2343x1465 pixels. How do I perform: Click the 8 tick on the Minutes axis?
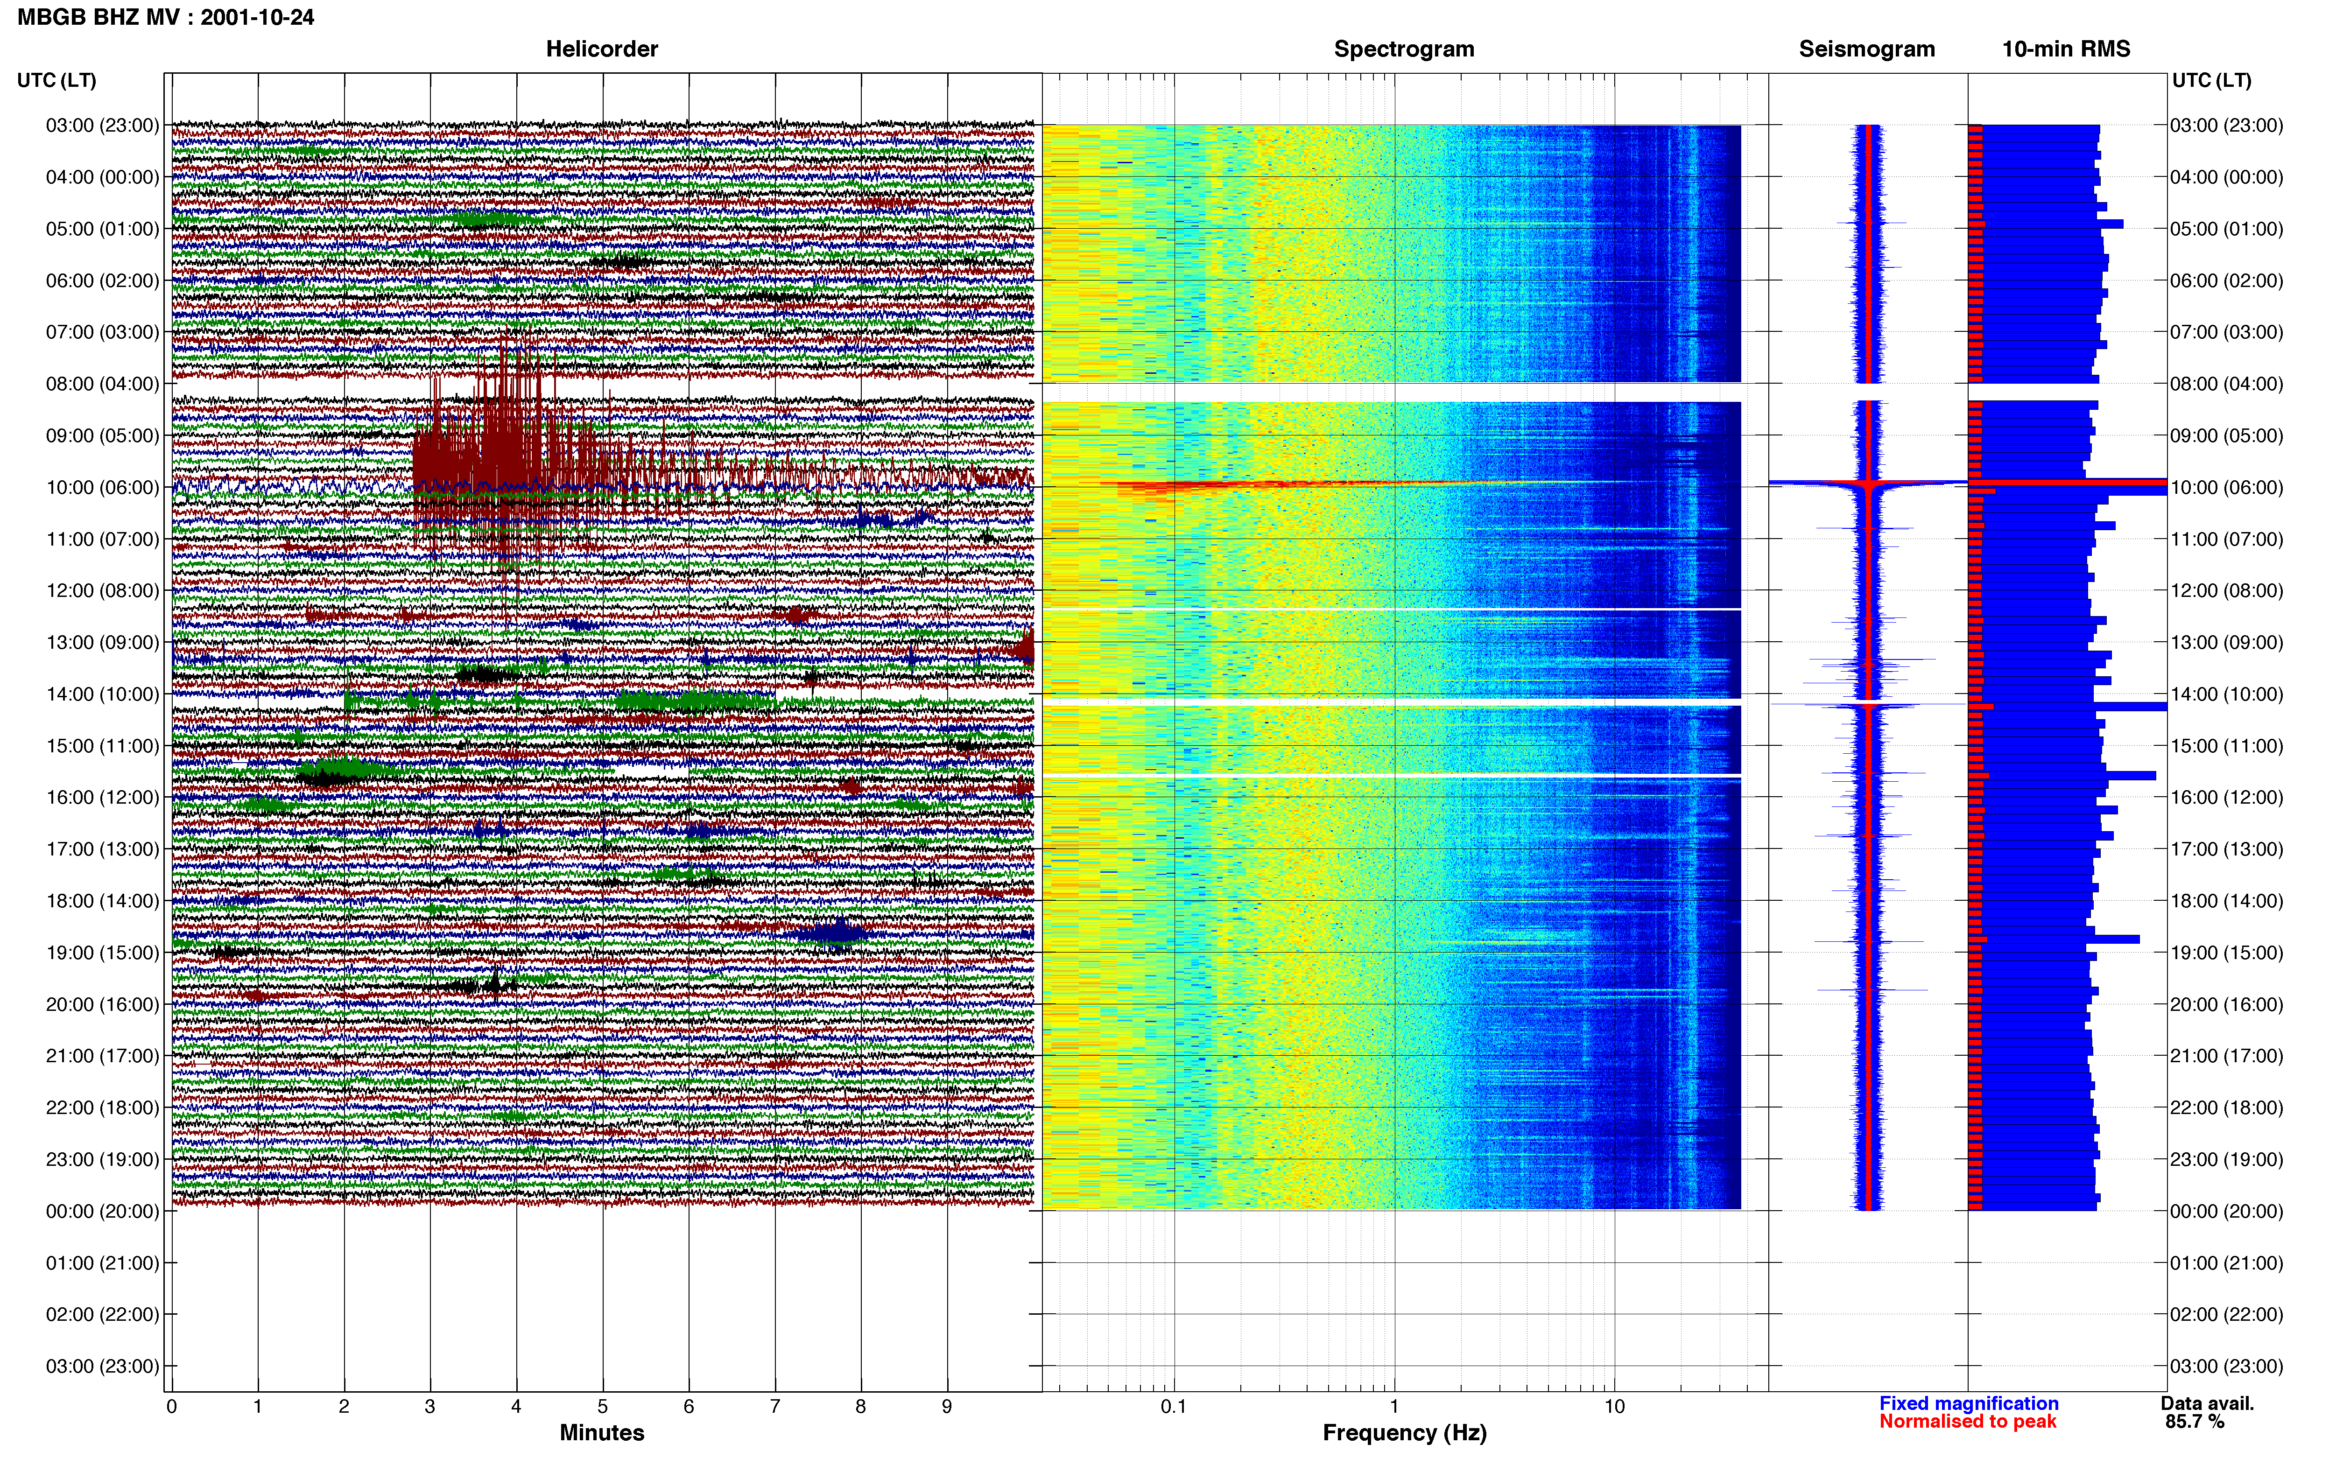860,1407
